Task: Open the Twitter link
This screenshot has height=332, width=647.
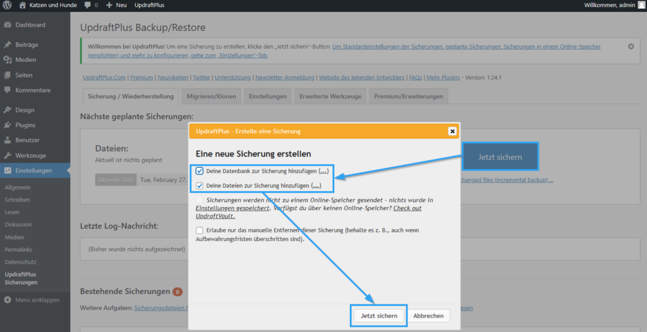Action: (x=202, y=77)
